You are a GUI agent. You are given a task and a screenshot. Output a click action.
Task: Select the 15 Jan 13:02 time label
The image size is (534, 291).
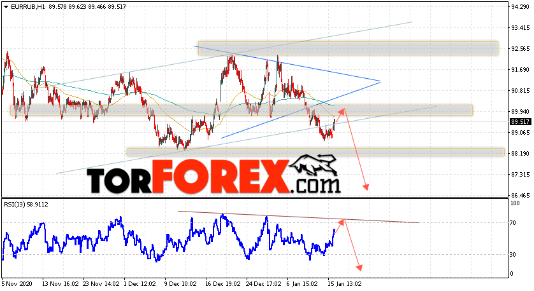(344, 283)
